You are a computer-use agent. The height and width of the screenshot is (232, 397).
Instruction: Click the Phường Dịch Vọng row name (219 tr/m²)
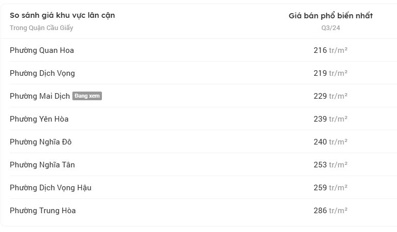click(42, 73)
